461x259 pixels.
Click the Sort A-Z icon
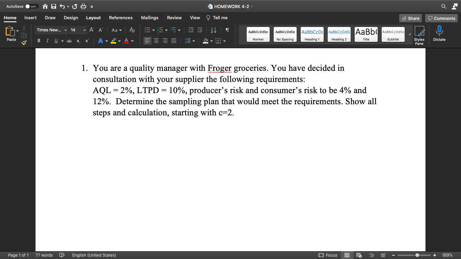[214, 30]
